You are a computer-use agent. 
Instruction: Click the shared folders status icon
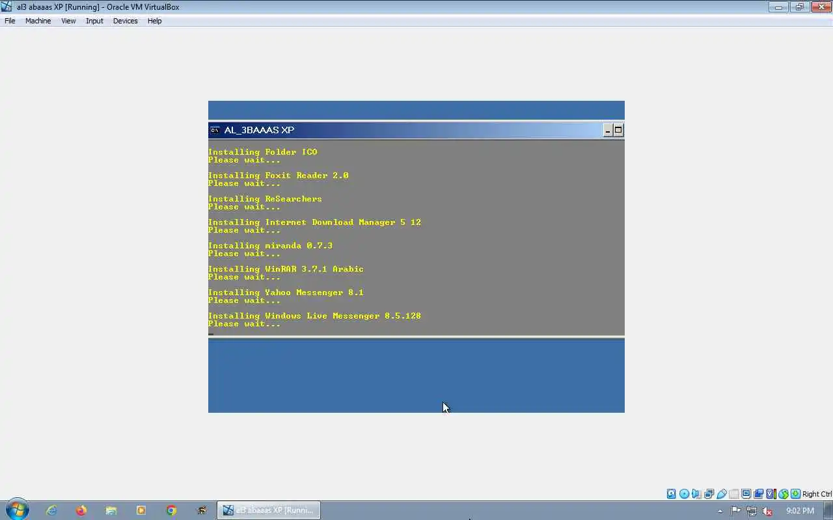pos(734,494)
